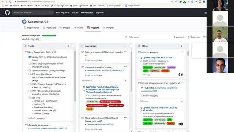Open options for Change snapshot CRDs card
Image resolution: width=234 pixels, height=132 pixels.
[125, 52]
